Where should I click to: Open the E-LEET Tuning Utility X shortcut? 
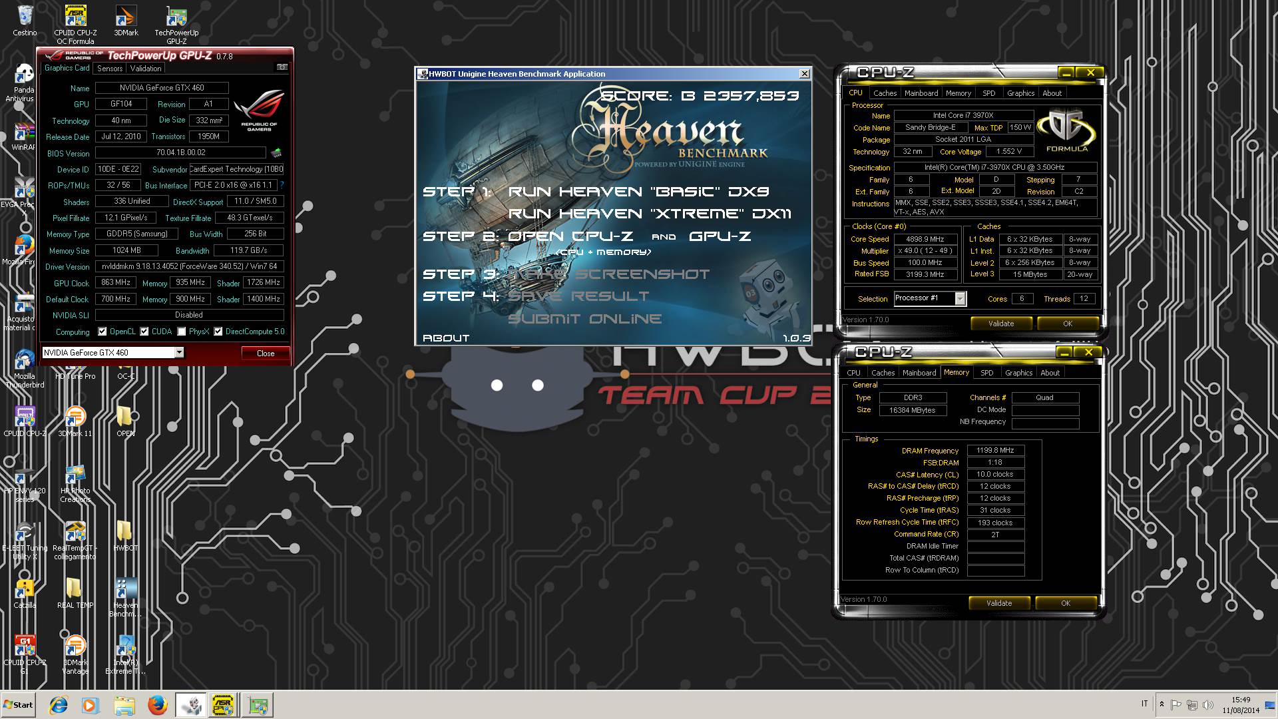[25, 541]
